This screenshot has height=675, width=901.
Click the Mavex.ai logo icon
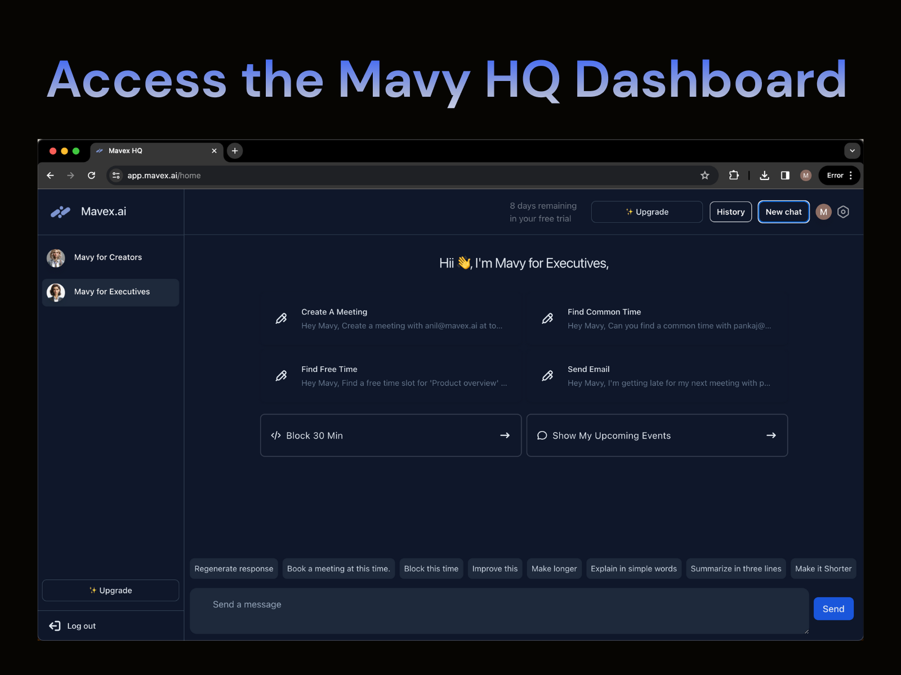[x=60, y=212]
